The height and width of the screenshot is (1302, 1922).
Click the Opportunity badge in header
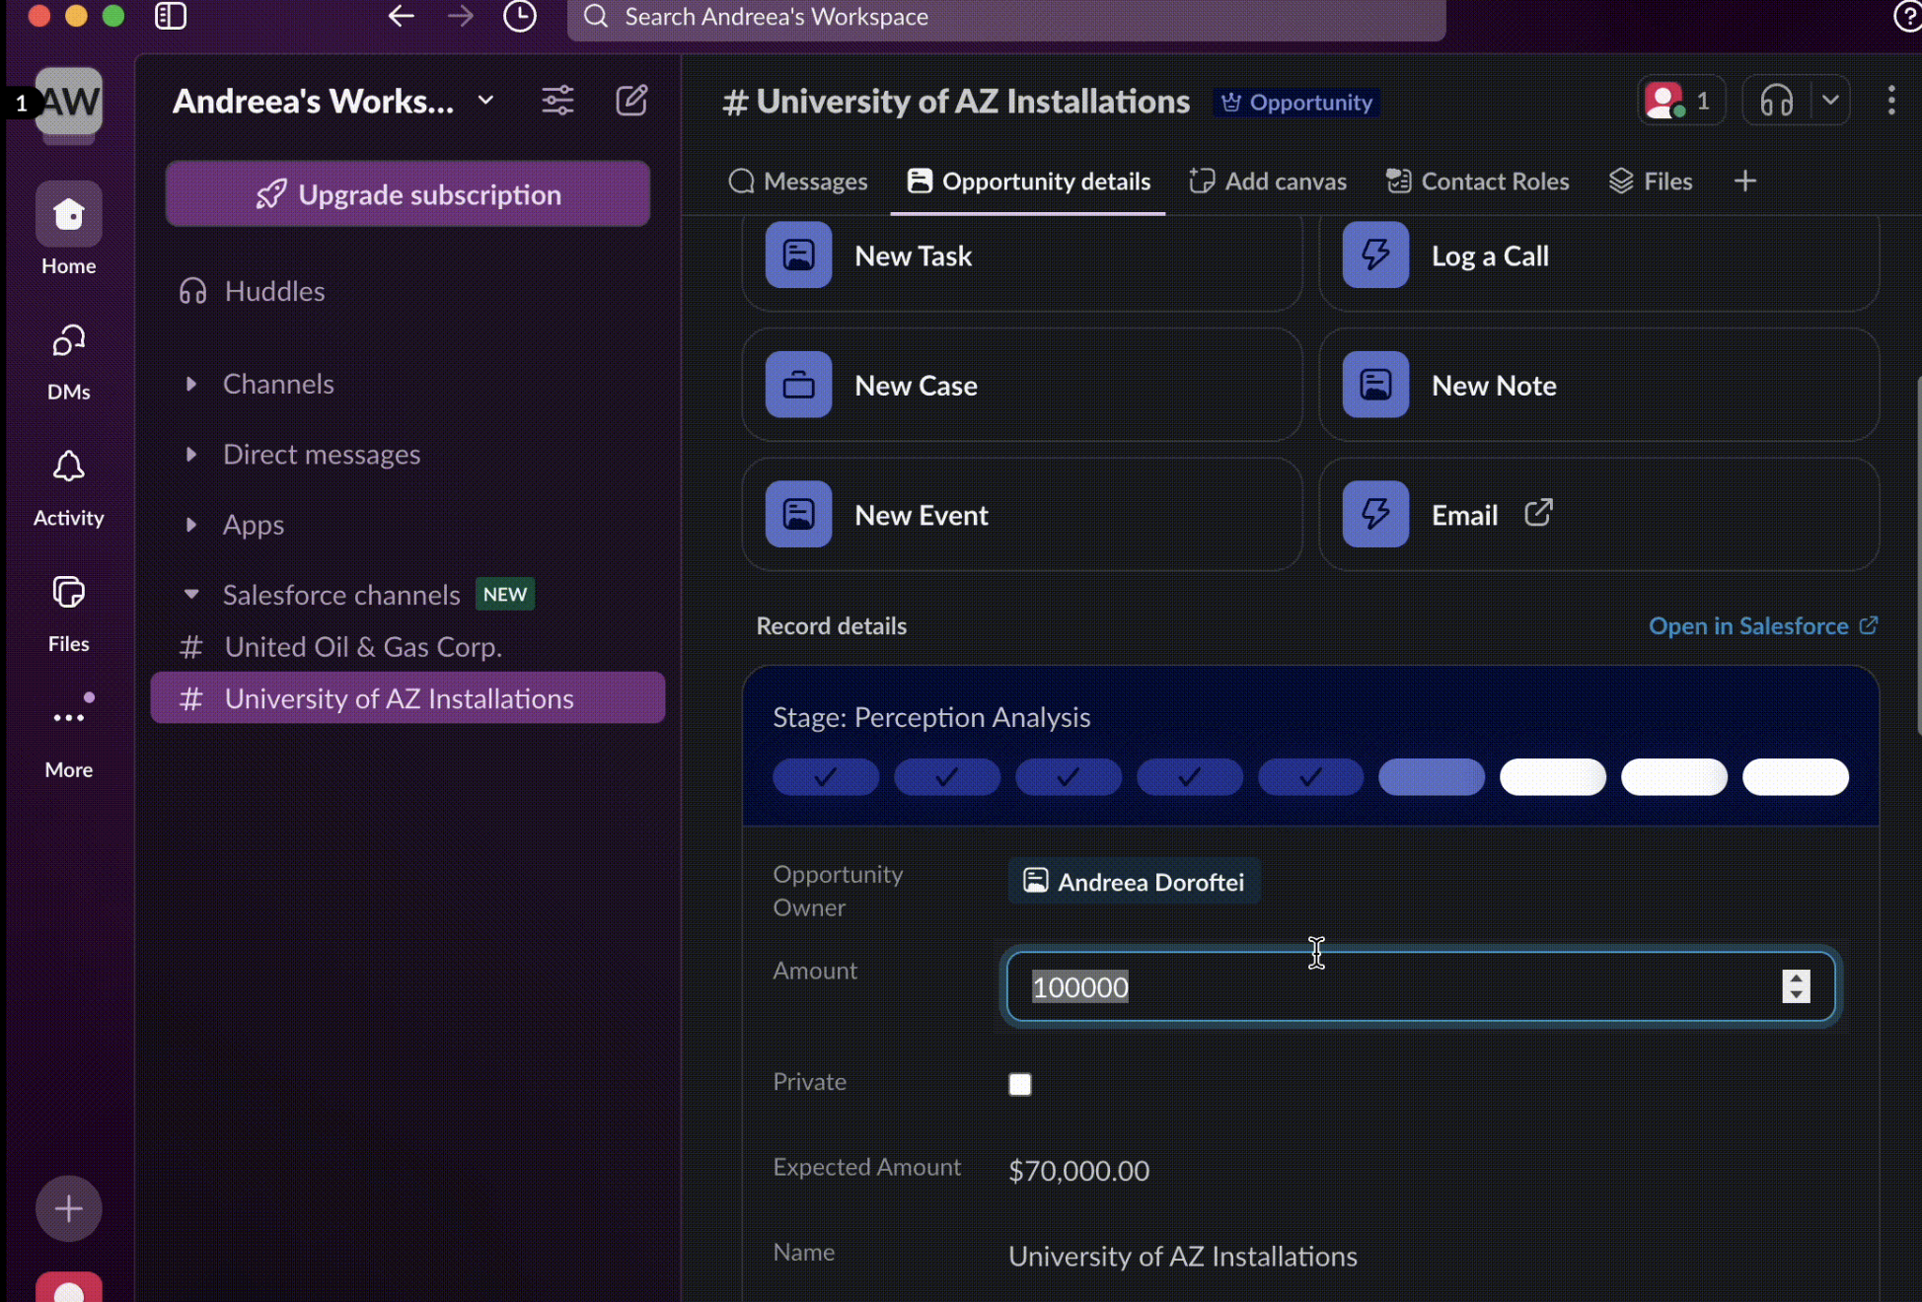(x=1296, y=103)
